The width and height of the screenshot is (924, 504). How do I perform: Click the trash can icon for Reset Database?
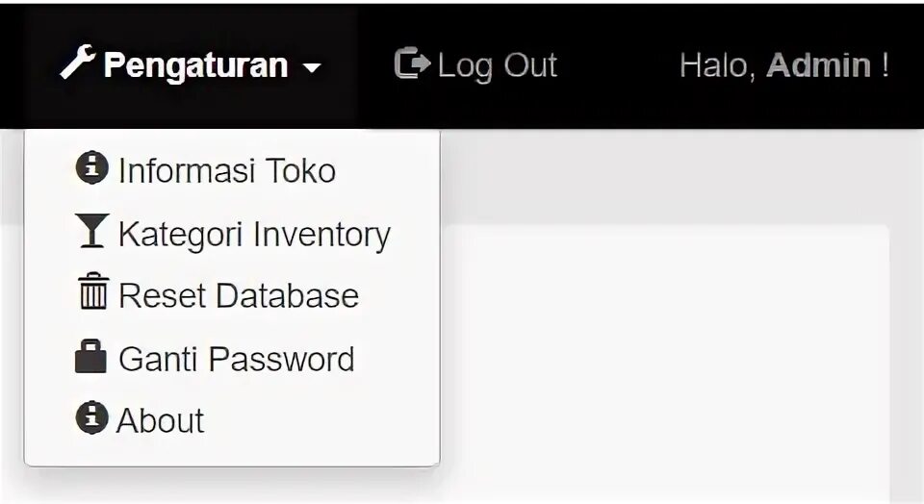(x=92, y=292)
